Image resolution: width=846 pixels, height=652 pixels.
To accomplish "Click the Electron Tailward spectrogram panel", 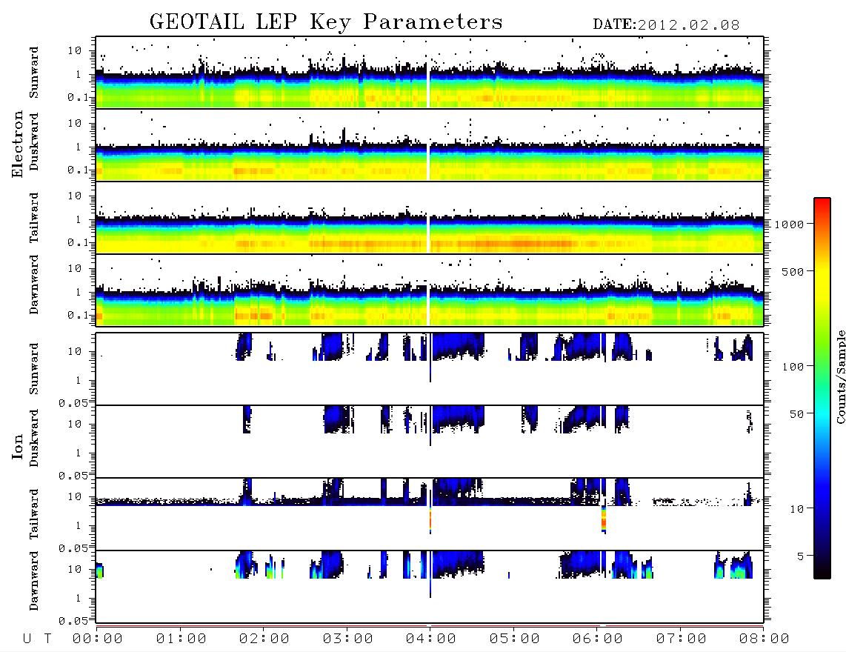I will pos(430,218).
